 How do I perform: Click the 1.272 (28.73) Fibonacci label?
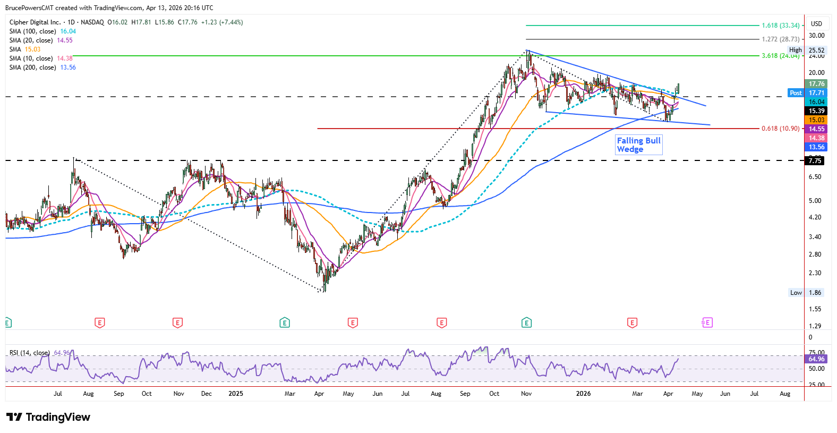click(x=781, y=39)
